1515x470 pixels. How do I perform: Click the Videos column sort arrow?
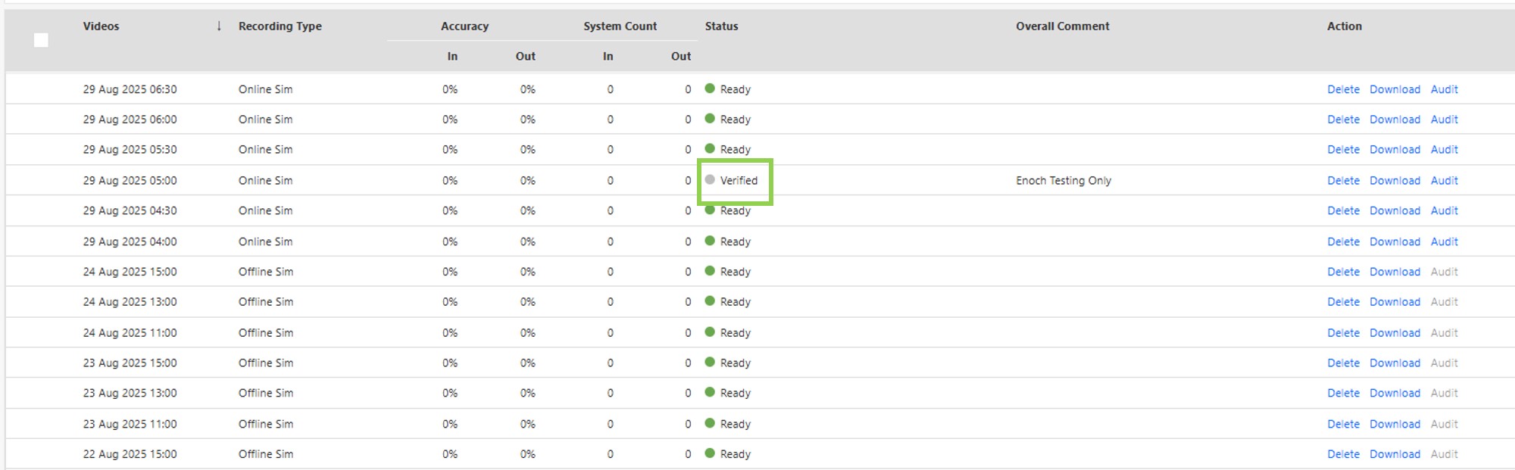(219, 26)
